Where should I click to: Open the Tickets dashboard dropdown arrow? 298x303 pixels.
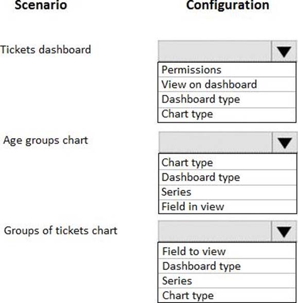(x=284, y=51)
